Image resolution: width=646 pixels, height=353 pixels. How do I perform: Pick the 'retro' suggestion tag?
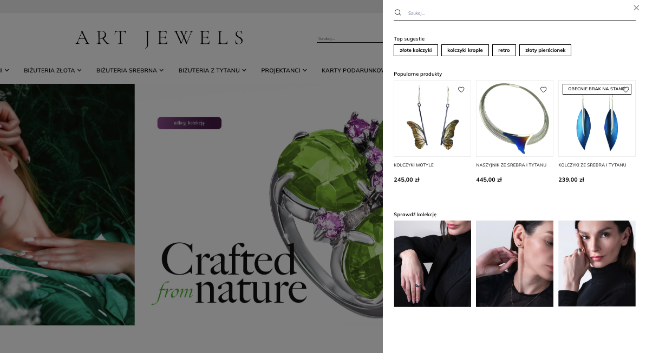504,50
